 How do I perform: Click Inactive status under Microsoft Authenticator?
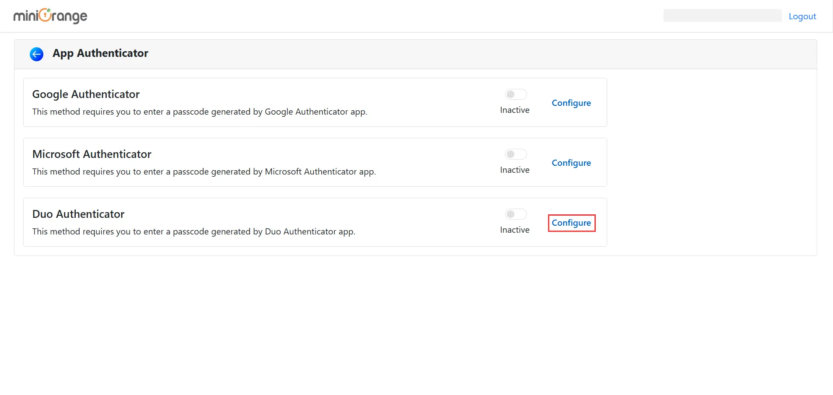tap(515, 170)
